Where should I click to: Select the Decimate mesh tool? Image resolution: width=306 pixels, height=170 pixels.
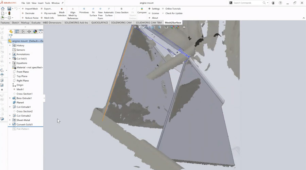pyautogui.click(x=30, y=13)
